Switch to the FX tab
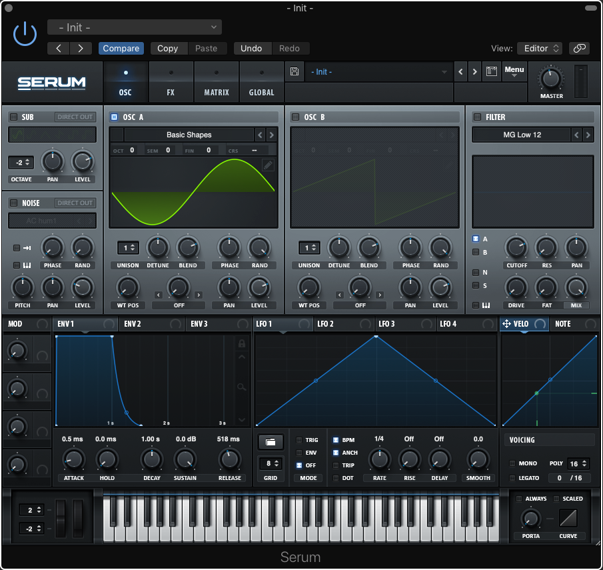The width and height of the screenshot is (603, 570). point(171,83)
